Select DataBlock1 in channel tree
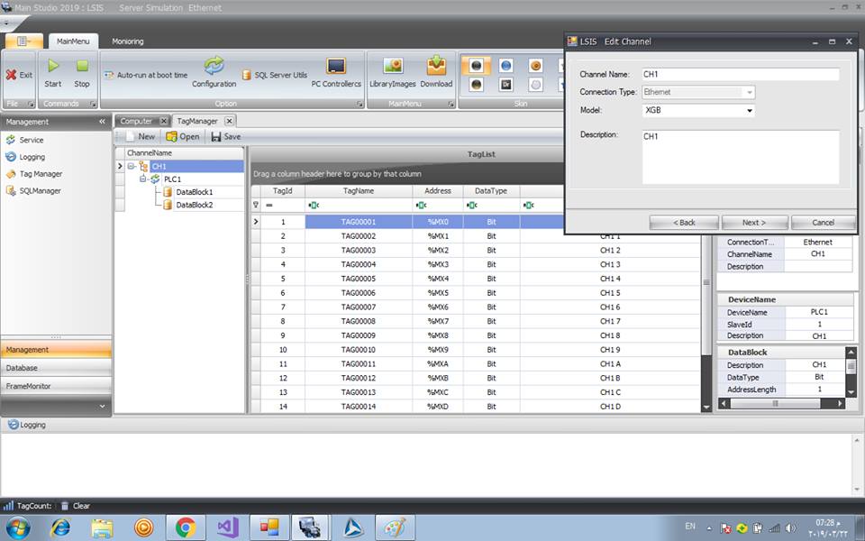The width and height of the screenshot is (865, 541). coord(195,192)
